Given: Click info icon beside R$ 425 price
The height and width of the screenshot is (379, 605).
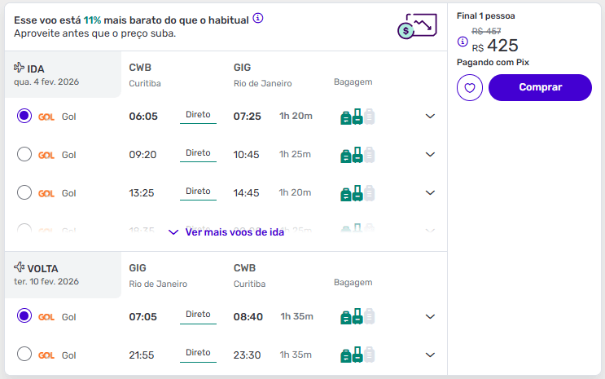Looking at the screenshot, I should (x=463, y=42).
